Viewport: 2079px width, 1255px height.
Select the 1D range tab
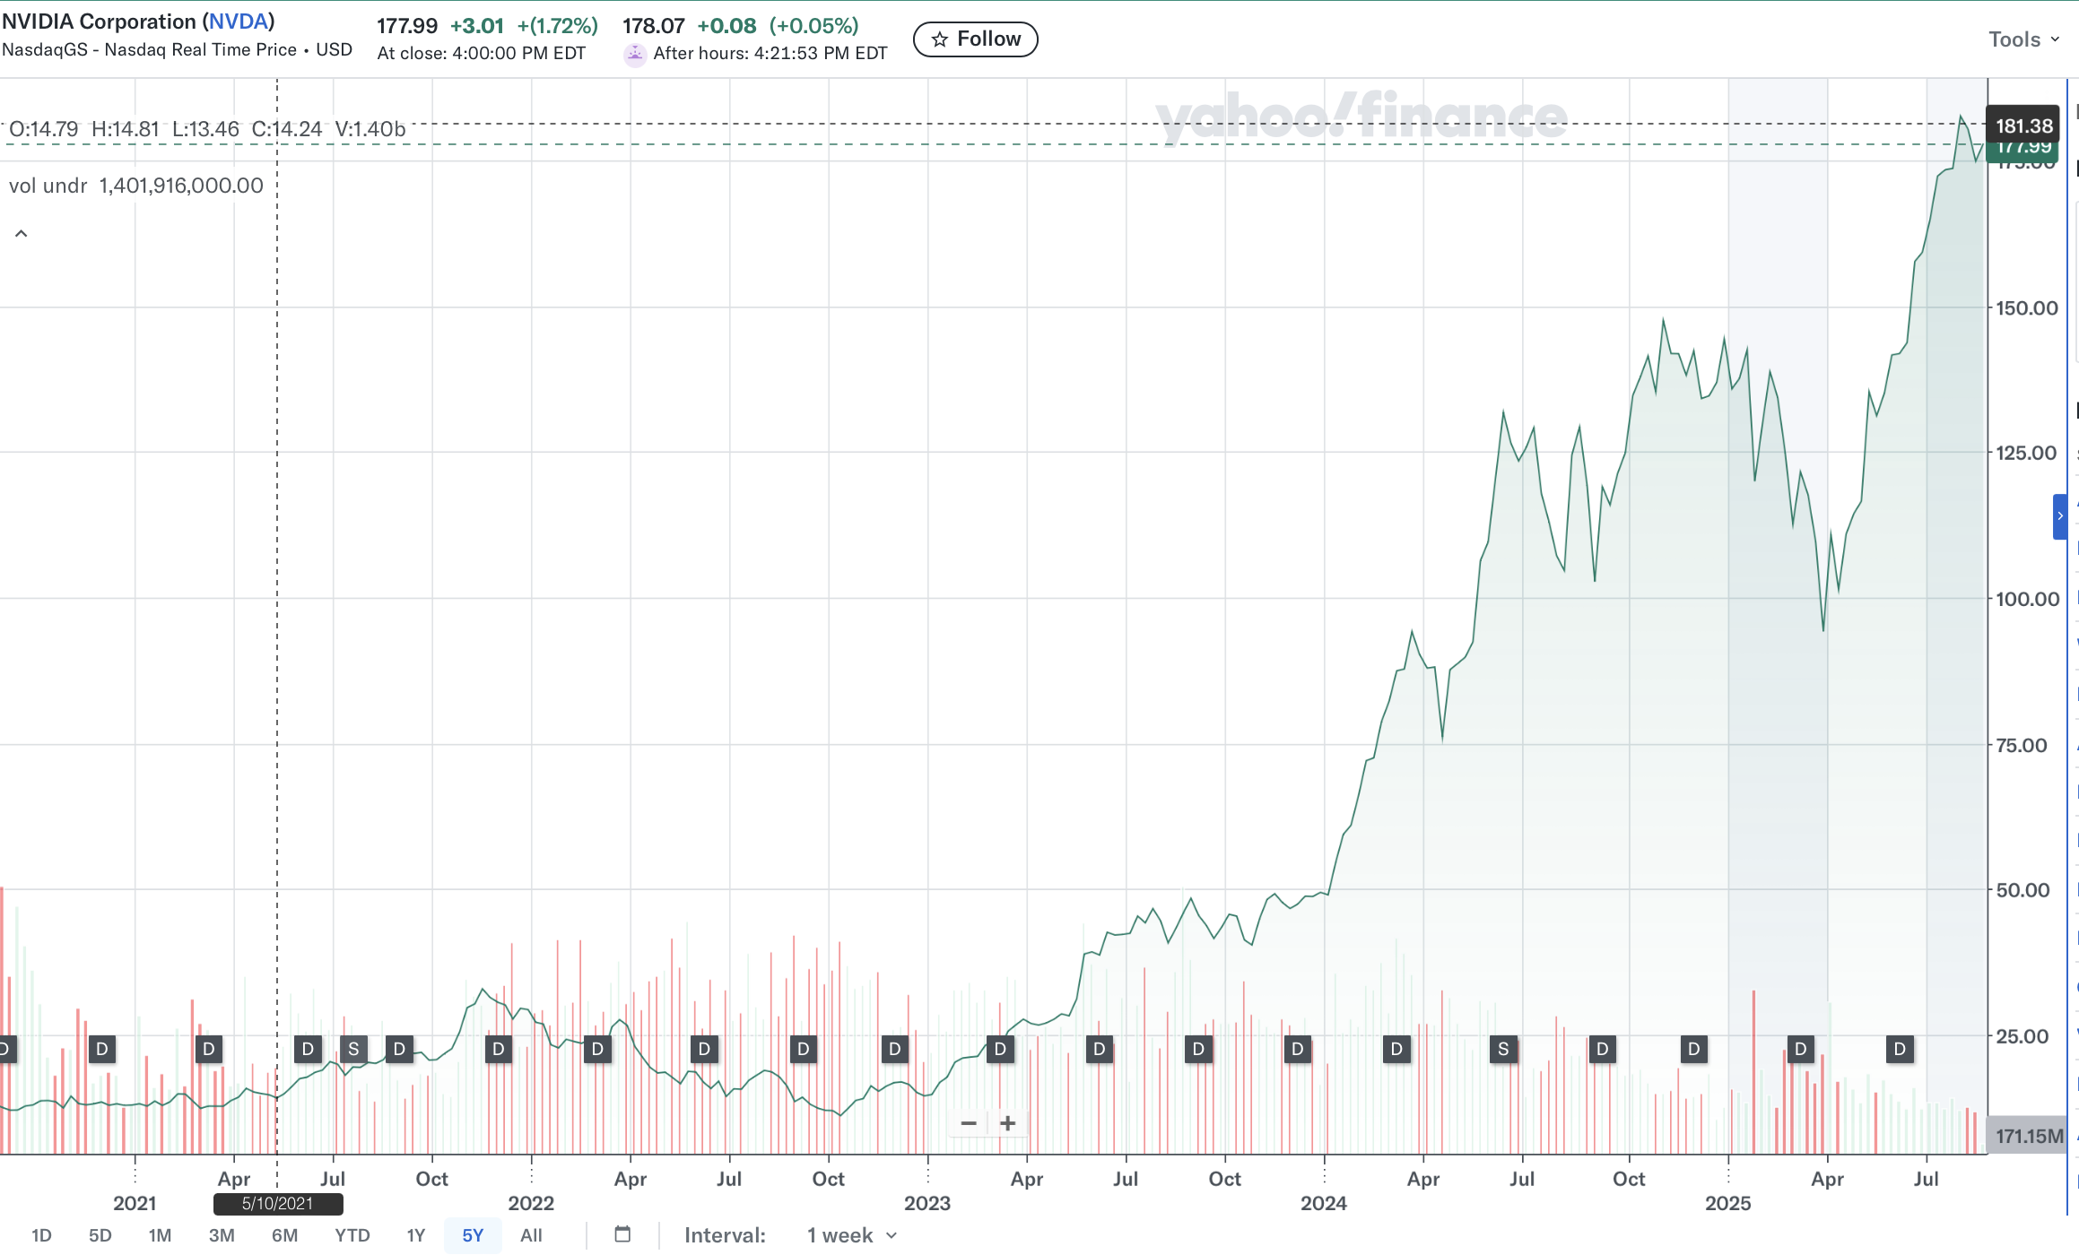[41, 1235]
